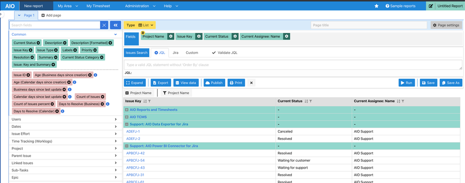
Task: Click the Expand button
Action: point(135,83)
